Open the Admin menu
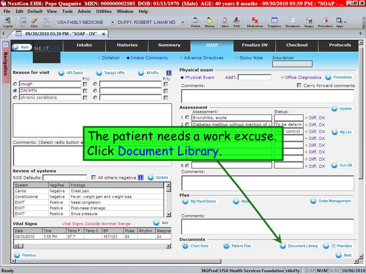The width and height of the screenshot is (366, 274). [x=84, y=11]
